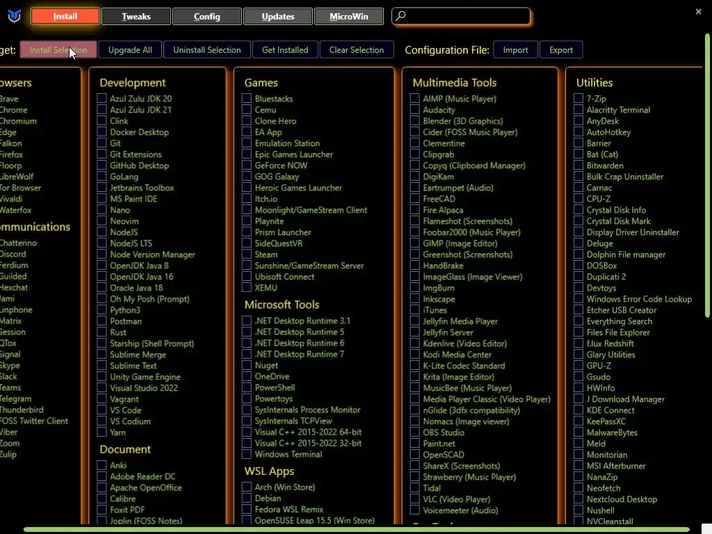Viewport: 712px width, 534px height.
Task: Click the KeePassXC label
Action: (x=606, y=421)
